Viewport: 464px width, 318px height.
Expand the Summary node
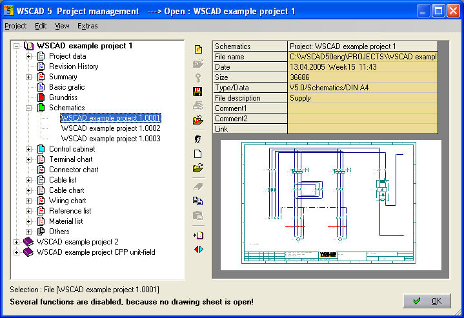click(x=28, y=77)
